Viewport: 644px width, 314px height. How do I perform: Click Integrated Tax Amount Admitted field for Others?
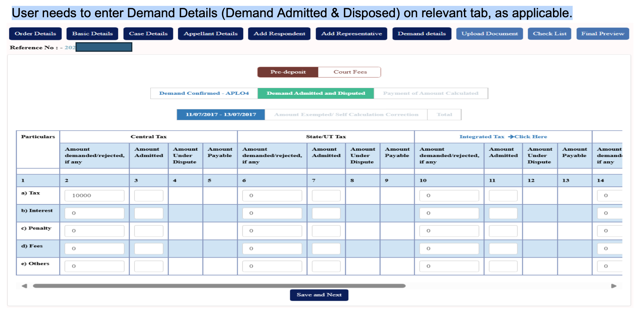(503, 266)
